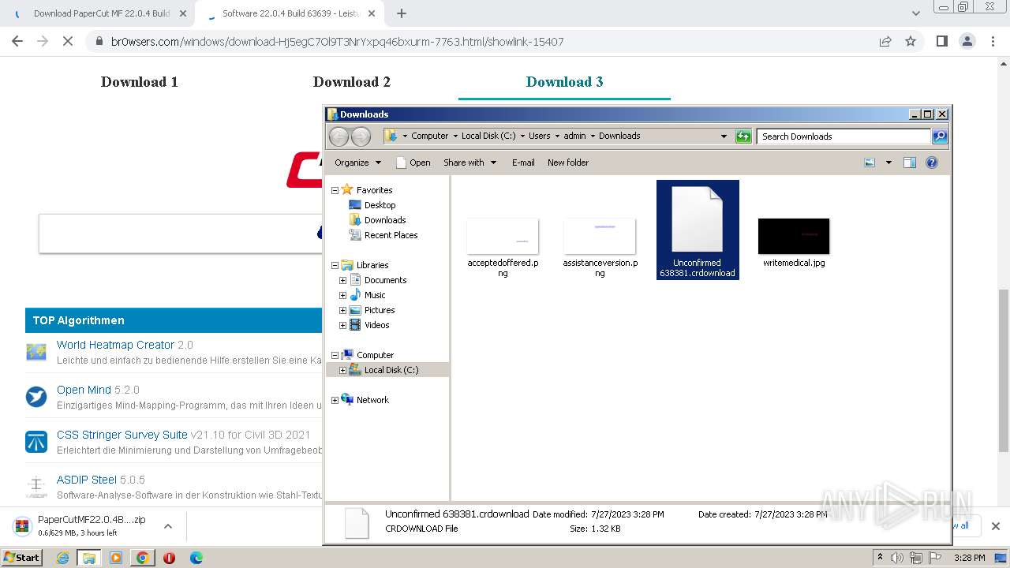
Task: Reload the Chrome page via stop/reload button
Action: pos(68,41)
